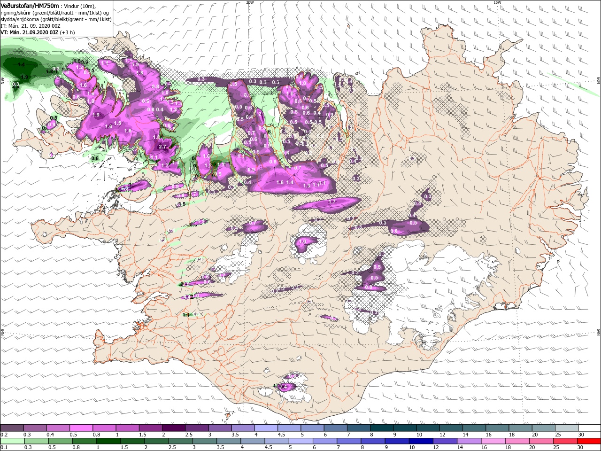This screenshot has height=451, width=601.
Task: Pick the 18–20 grey swatch in top legend row
Action: pyautogui.click(x=520, y=428)
